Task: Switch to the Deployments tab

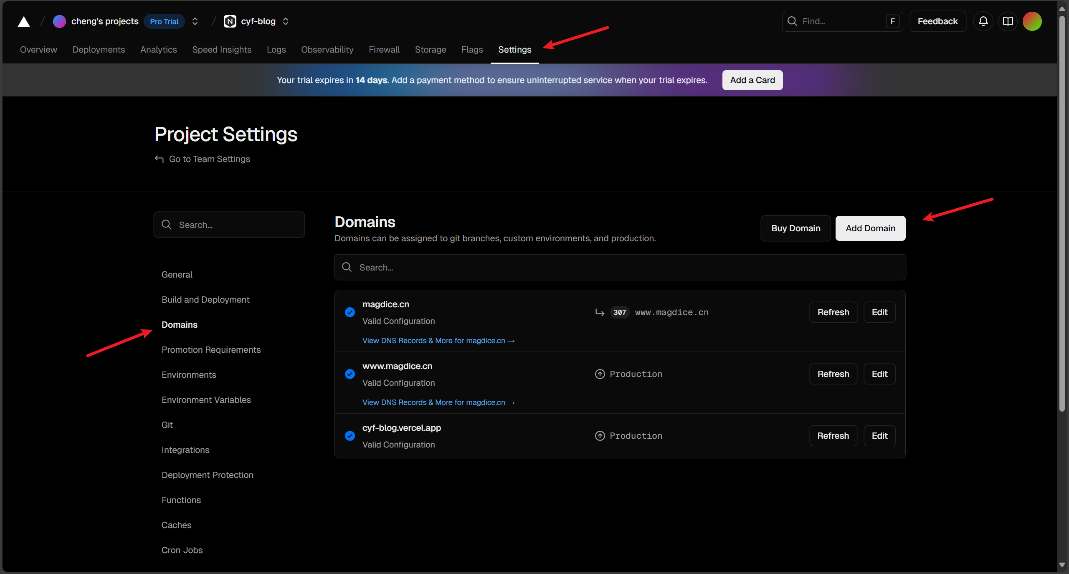Action: [x=99, y=50]
